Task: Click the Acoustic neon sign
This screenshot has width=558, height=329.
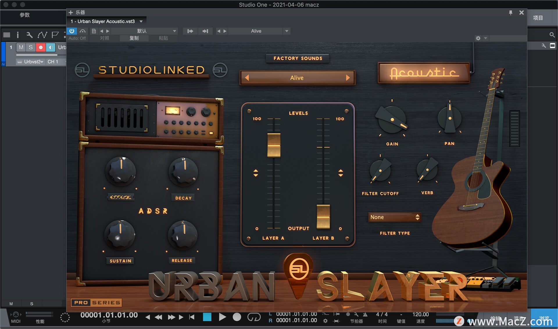Action: tap(424, 73)
